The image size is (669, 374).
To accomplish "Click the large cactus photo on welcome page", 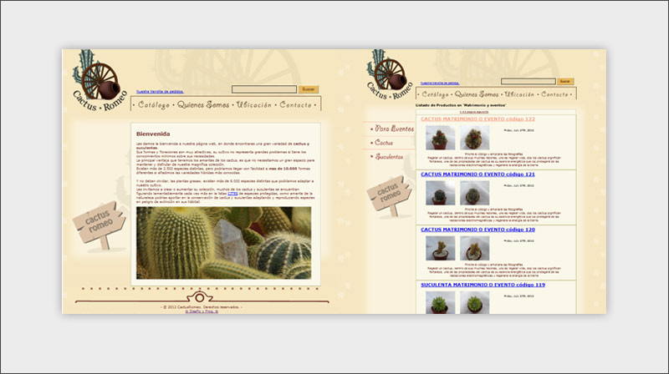I will tap(223, 243).
